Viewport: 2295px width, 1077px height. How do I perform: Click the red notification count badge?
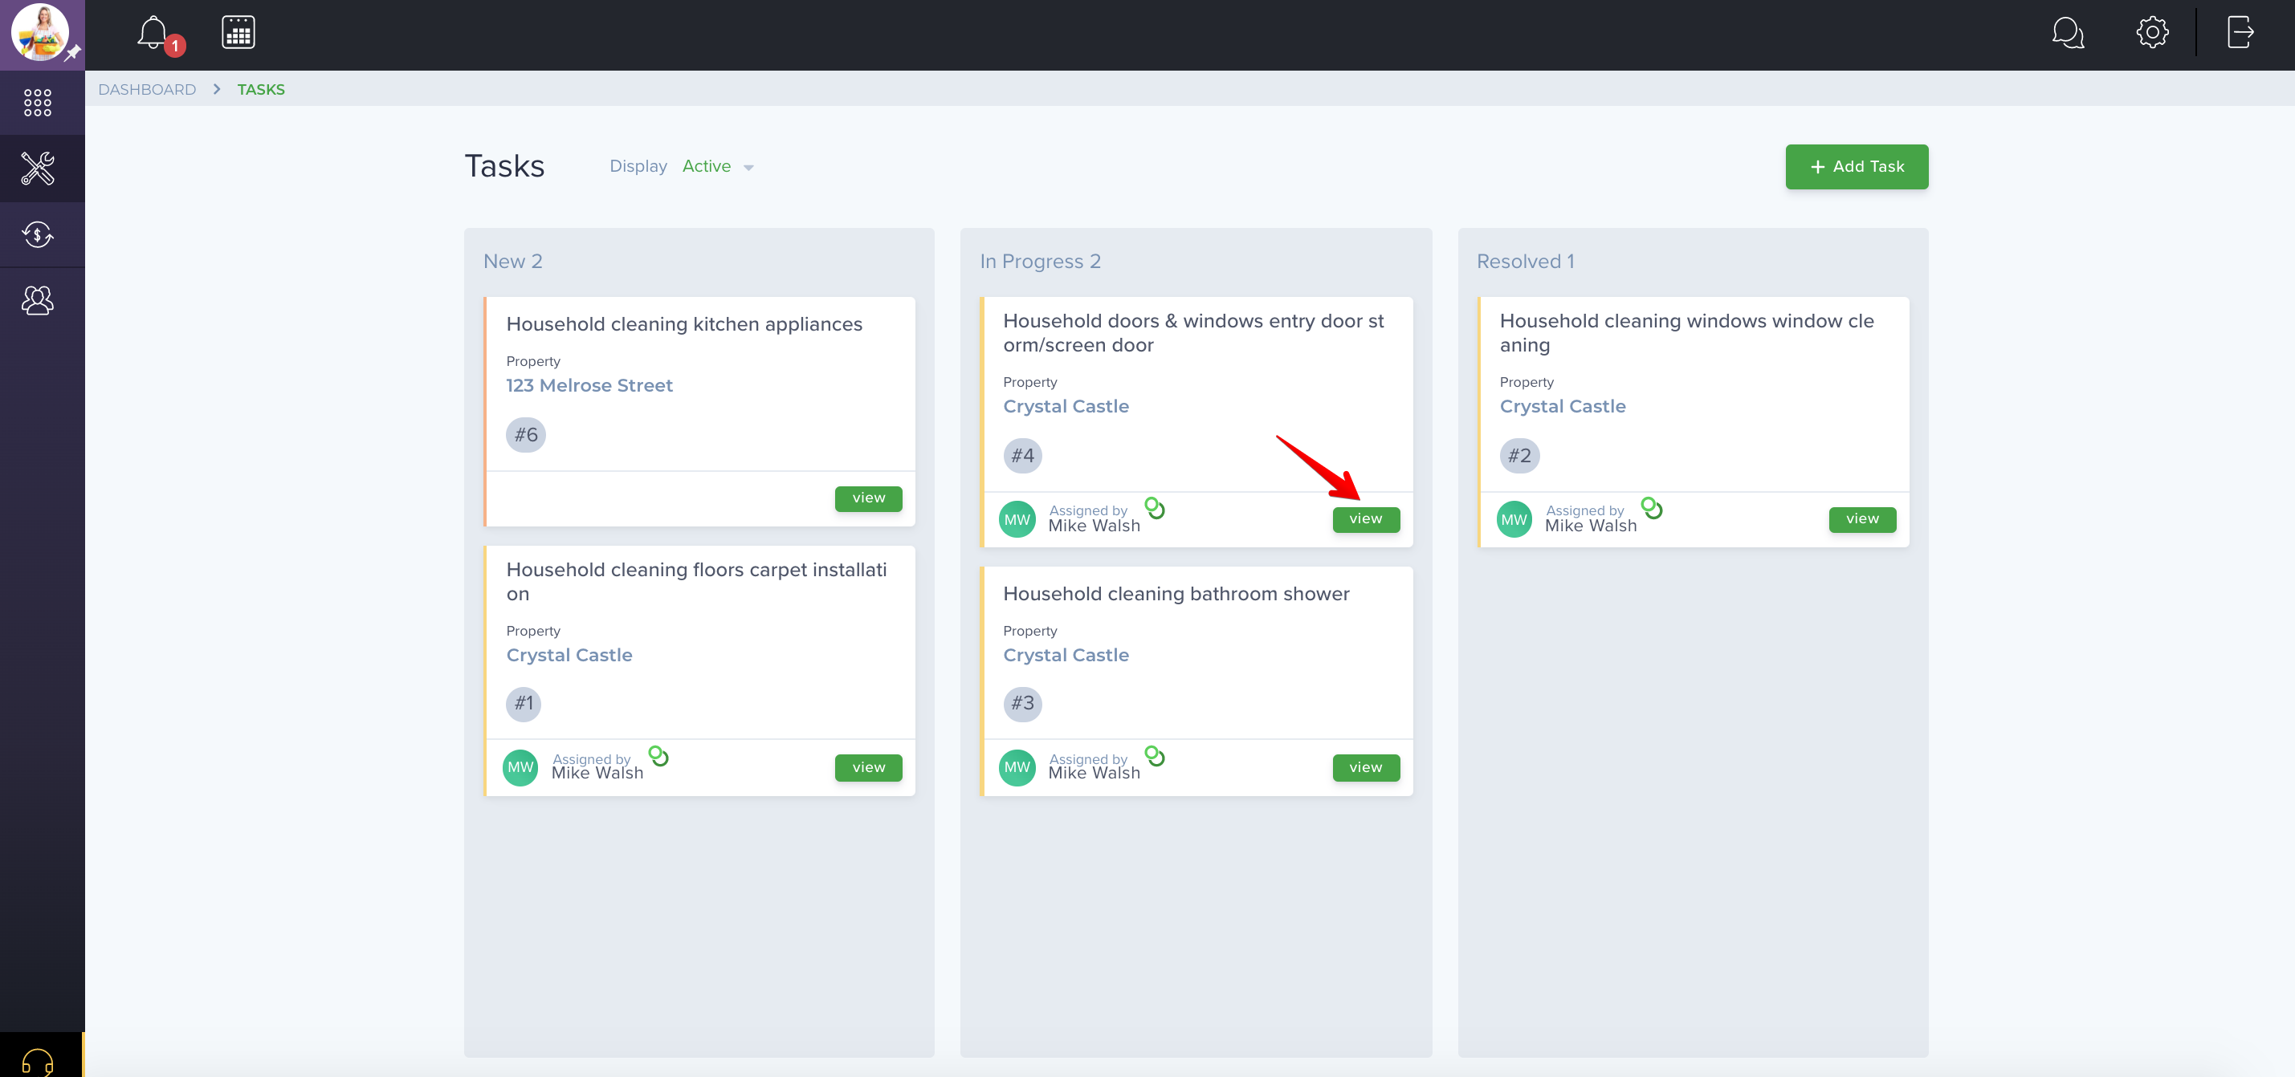(174, 46)
